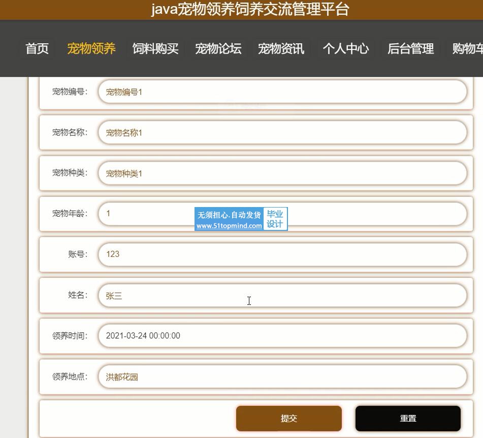Screen dimensions: 483x438
Task: Open 后台管理 admin backend
Action: [410, 49]
